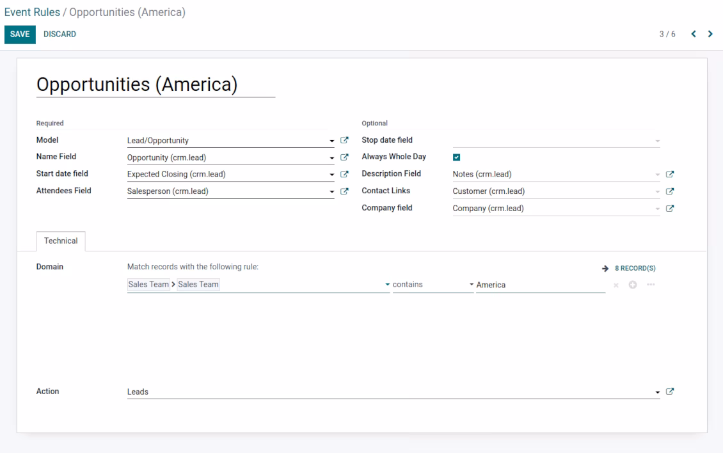Open external link for Company field

[x=670, y=209]
